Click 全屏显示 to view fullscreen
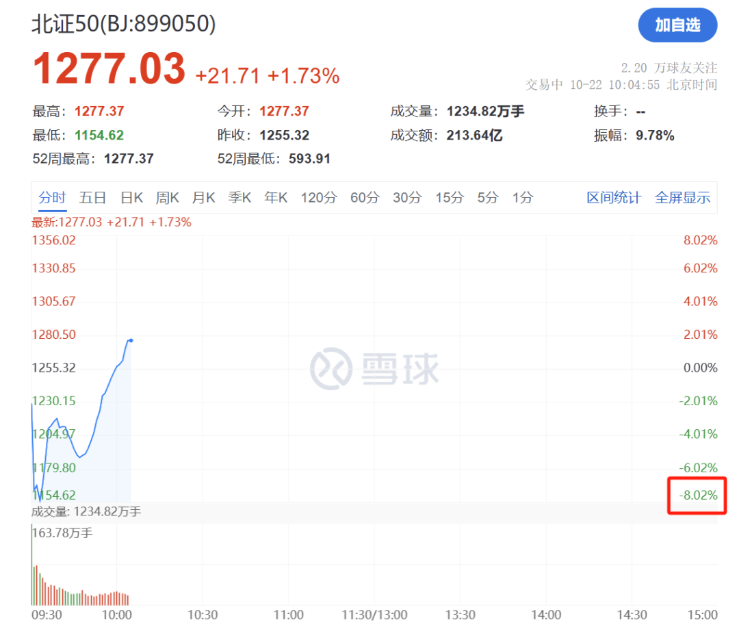739x627 pixels. pyautogui.click(x=682, y=198)
